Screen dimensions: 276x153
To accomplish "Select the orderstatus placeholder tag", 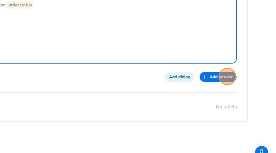I will pos(20,5).
